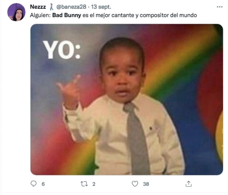Open the Nezzz display name profile
The height and width of the screenshot is (195, 228).
(38, 7)
